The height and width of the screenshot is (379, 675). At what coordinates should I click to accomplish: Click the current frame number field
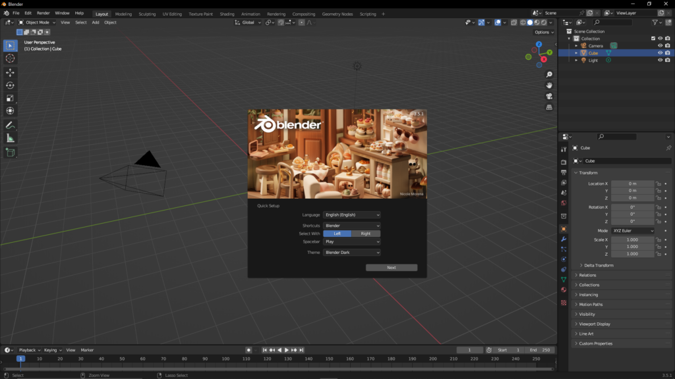point(469,350)
